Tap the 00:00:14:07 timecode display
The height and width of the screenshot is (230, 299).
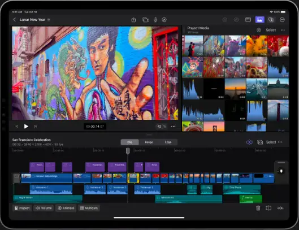click(95, 126)
